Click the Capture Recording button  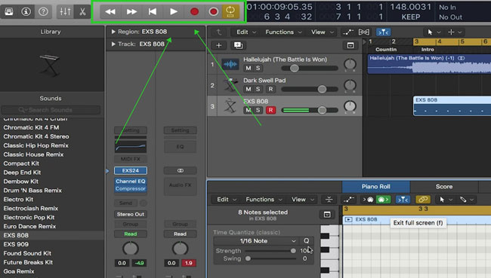(x=214, y=11)
